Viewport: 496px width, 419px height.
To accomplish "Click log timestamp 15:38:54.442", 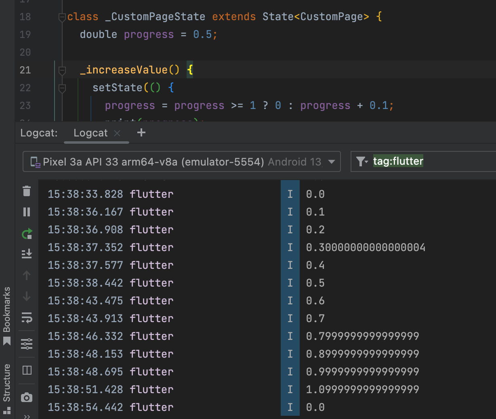I will [x=85, y=407].
